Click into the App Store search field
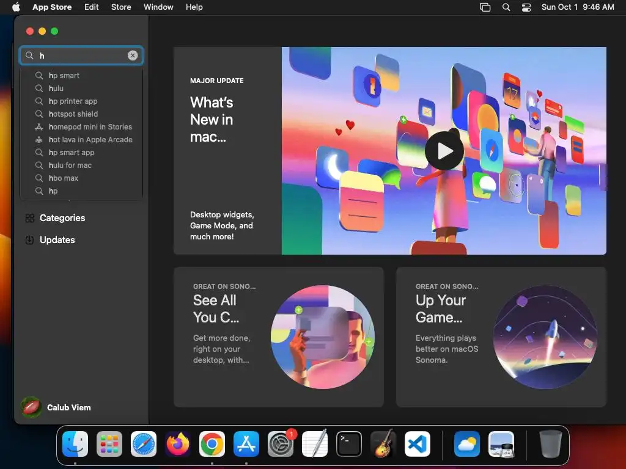Image resolution: width=626 pixels, height=469 pixels. pyautogui.click(x=81, y=56)
